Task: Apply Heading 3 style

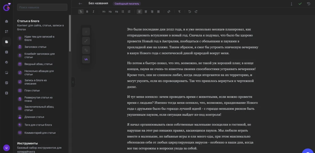Action: (x=117, y=12)
